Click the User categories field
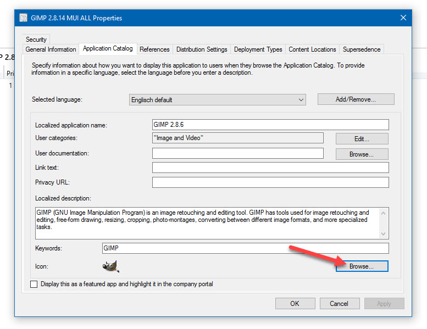The width and height of the screenshot is (427, 329). [x=238, y=138]
